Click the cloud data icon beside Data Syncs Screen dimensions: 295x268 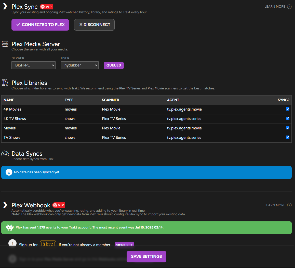(x=5, y=154)
